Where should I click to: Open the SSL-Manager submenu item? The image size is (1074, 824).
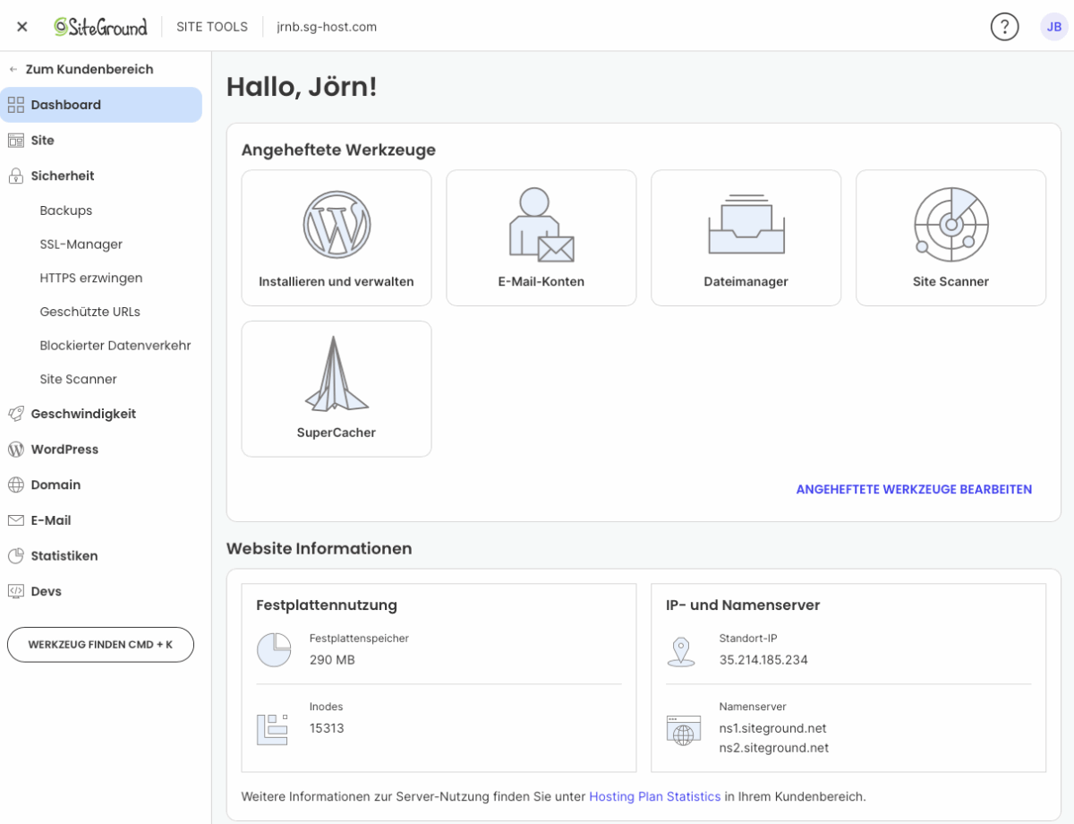pos(81,245)
